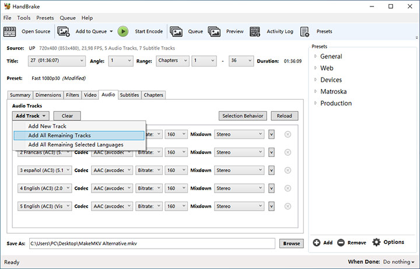Click the Selection Behavior button
Viewport: 420px width, 269px height.
243,116
